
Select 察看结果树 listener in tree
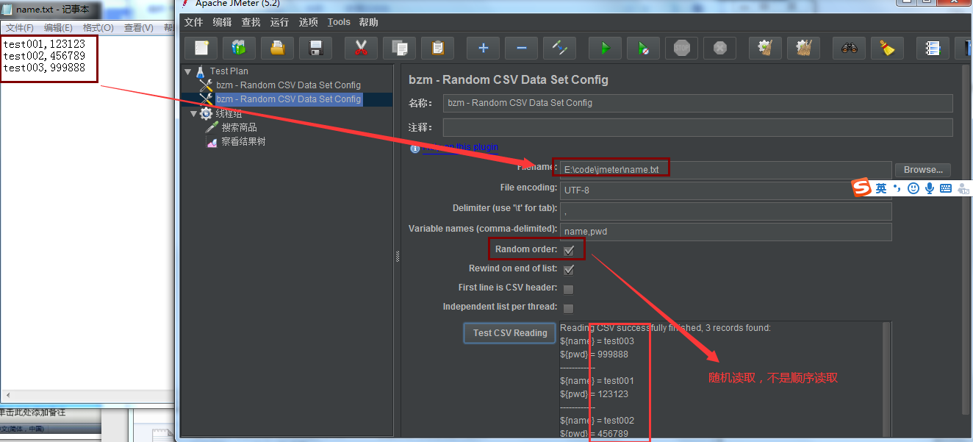pyautogui.click(x=243, y=142)
